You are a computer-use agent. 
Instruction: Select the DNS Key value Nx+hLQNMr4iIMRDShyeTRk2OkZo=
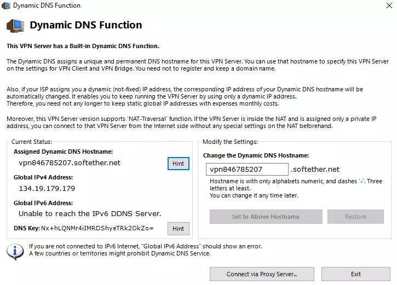point(97,228)
